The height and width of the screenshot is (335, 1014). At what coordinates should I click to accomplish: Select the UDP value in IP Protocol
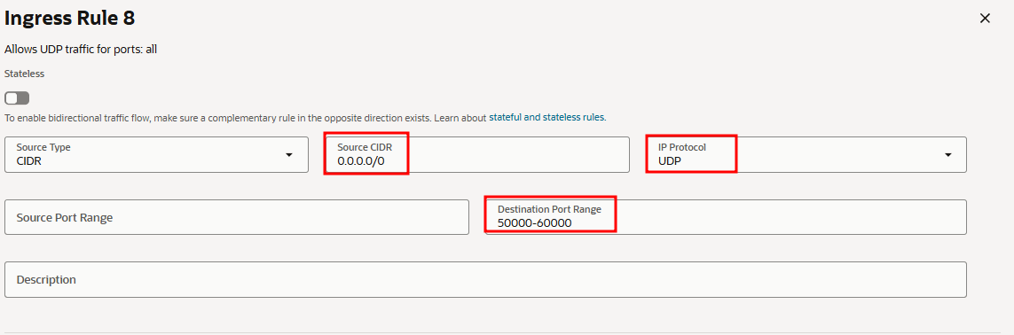coord(670,160)
